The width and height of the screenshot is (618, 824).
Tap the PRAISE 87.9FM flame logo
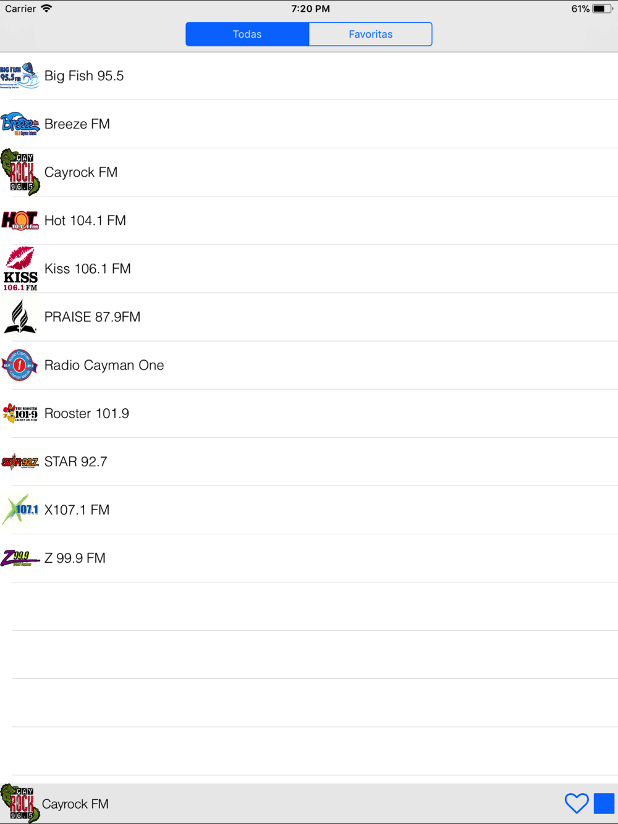(x=20, y=317)
